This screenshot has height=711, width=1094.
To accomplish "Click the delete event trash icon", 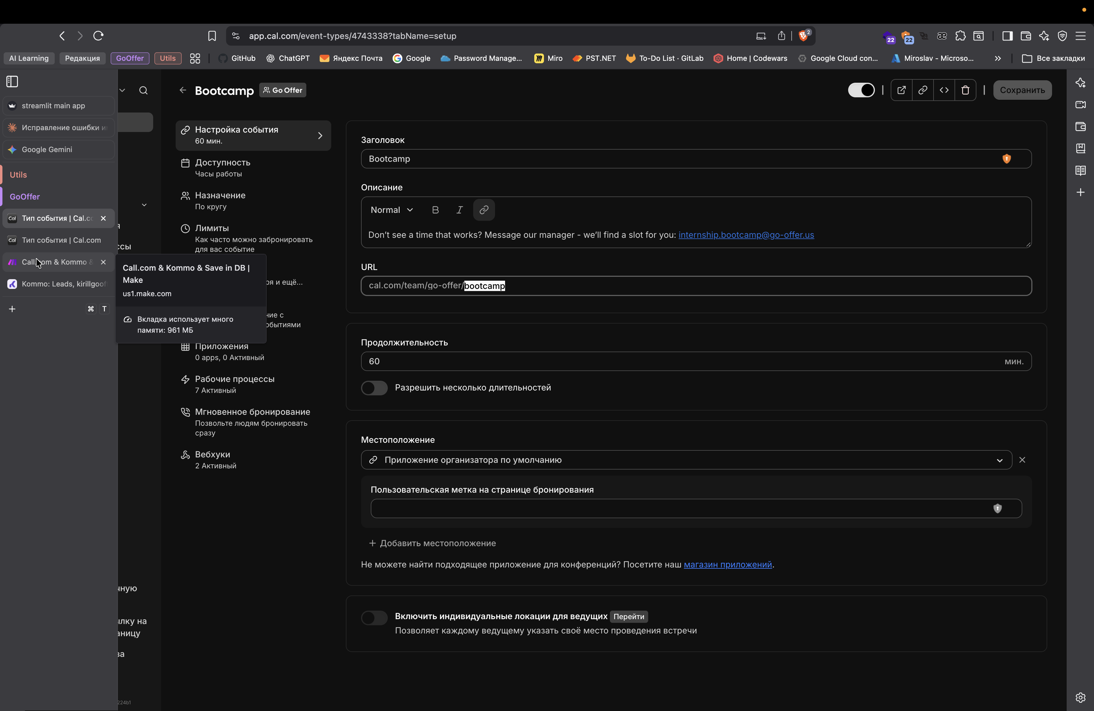I will [x=965, y=90].
